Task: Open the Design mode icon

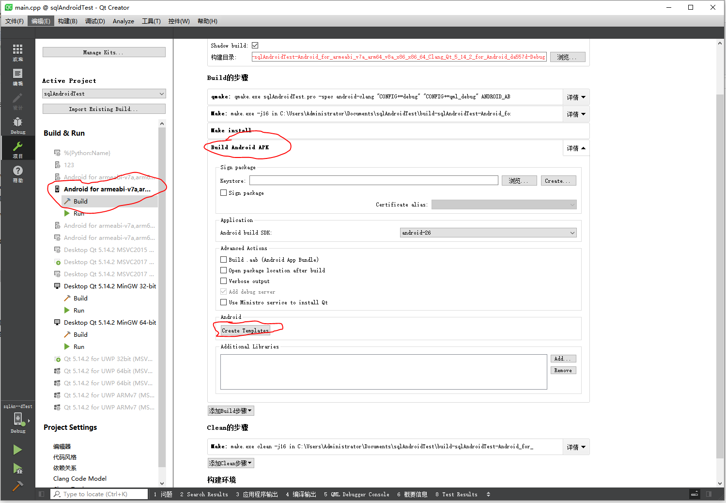Action: pyautogui.click(x=17, y=100)
